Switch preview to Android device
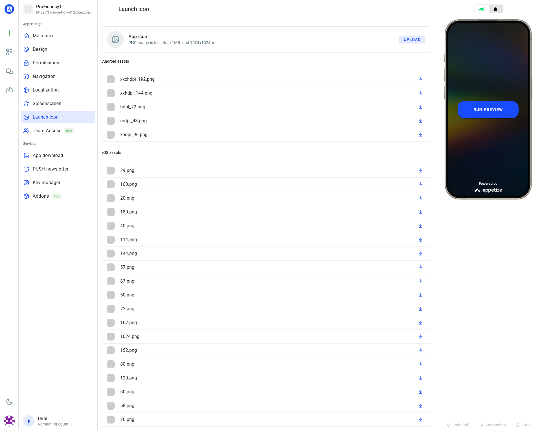542x430 pixels. click(x=482, y=9)
